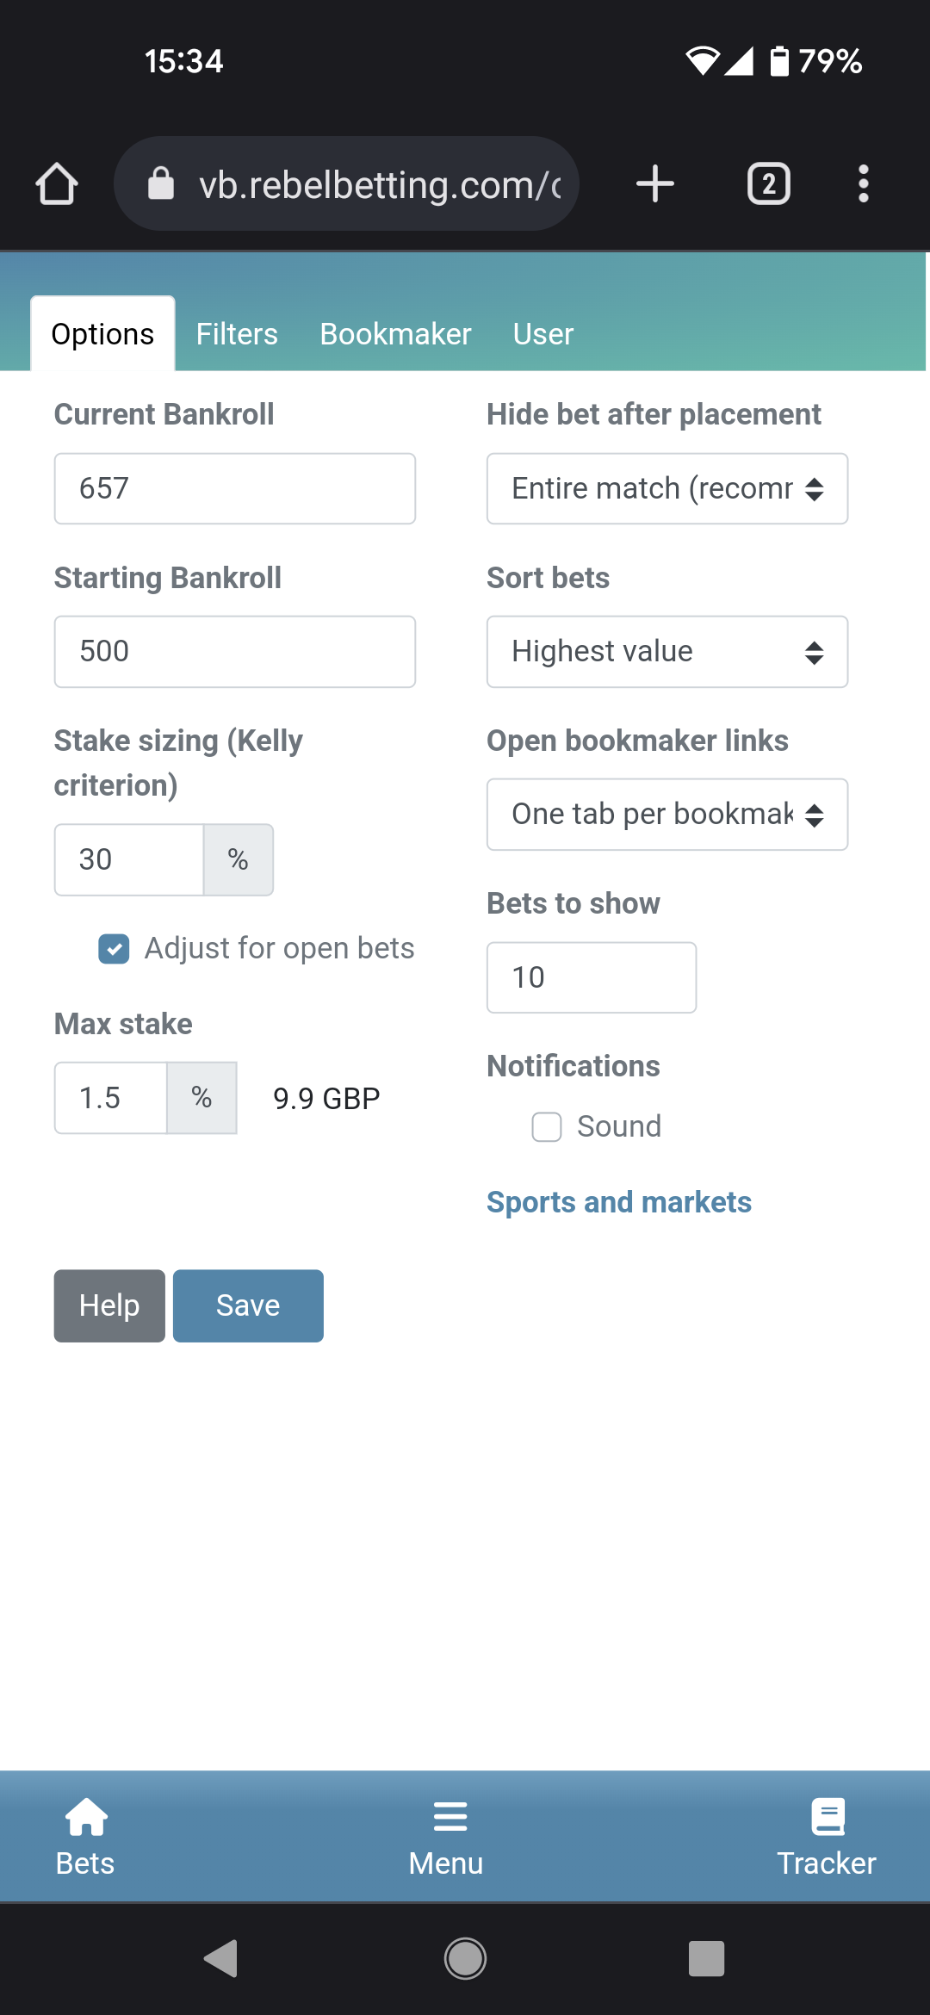Tap the Android back navigation button
This screenshot has height=2015, width=930.
[x=221, y=1958]
